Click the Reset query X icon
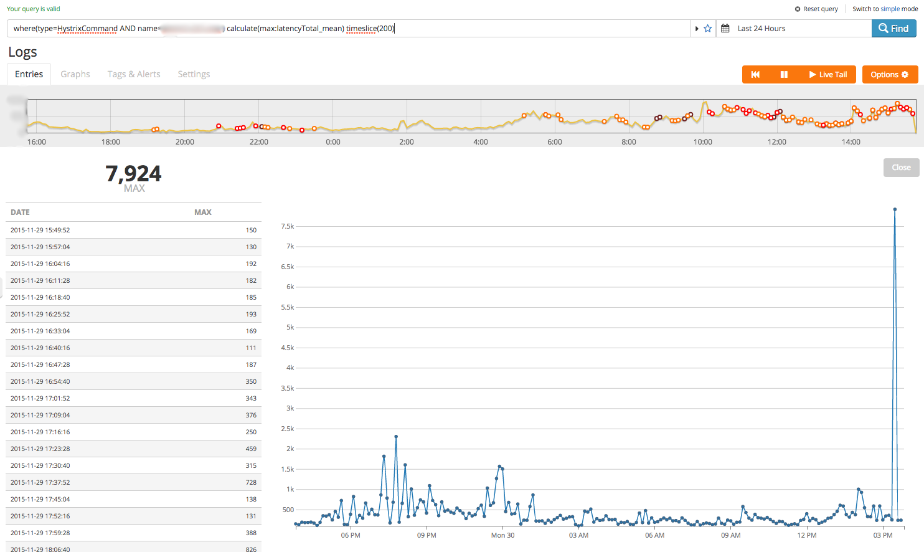 pyautogui.click(x=798, y=9)
